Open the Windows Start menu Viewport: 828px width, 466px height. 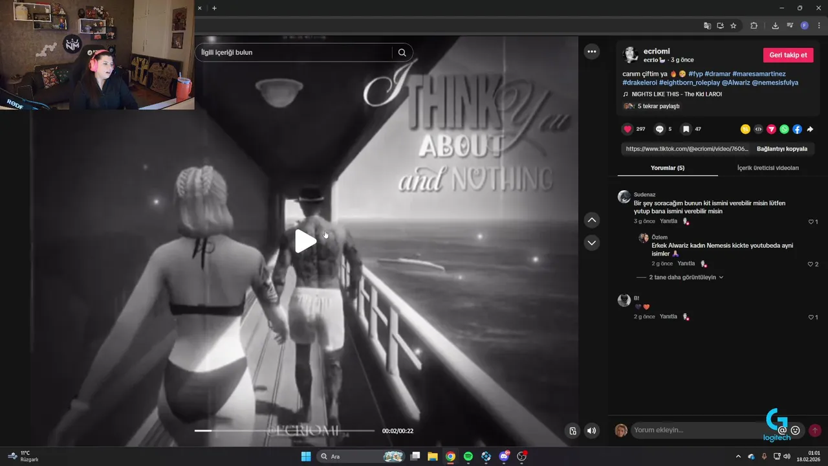point(306,456)
